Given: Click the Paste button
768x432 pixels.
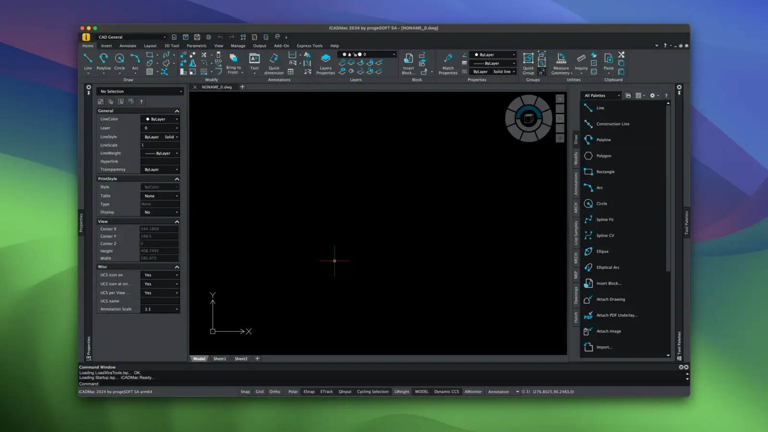Looking at the screenshot, I should click(608, 59).
